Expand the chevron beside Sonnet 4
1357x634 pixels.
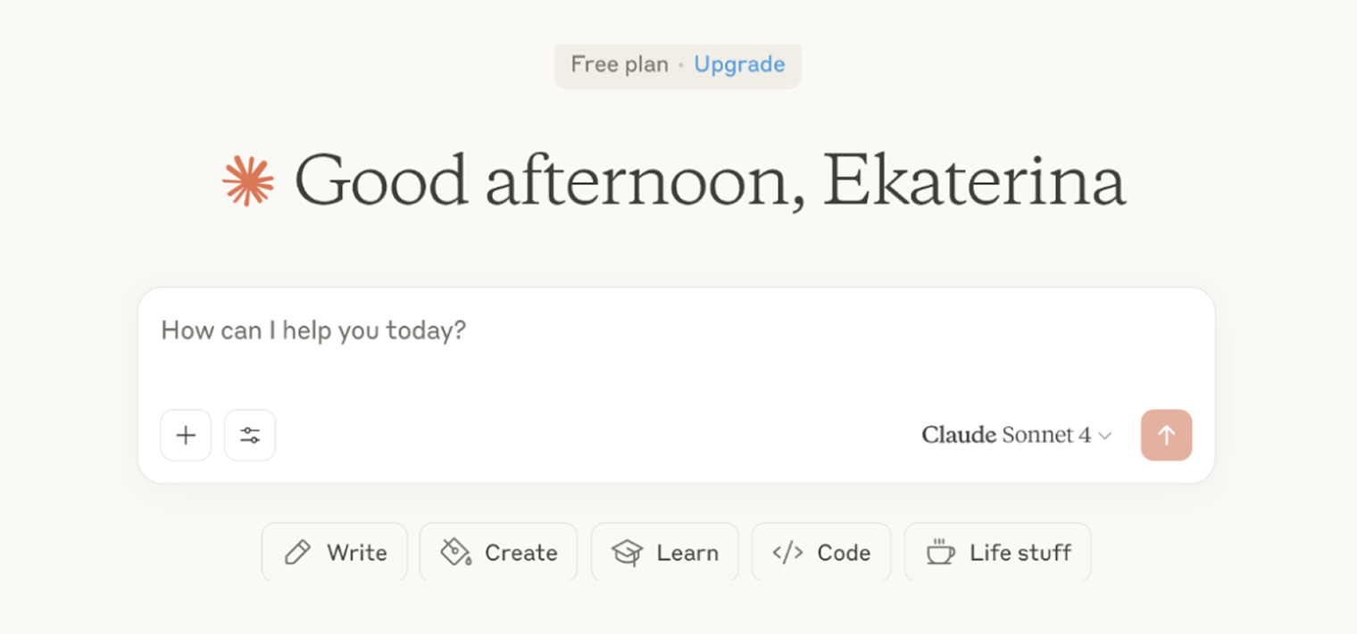click(x=1105, y=436)
